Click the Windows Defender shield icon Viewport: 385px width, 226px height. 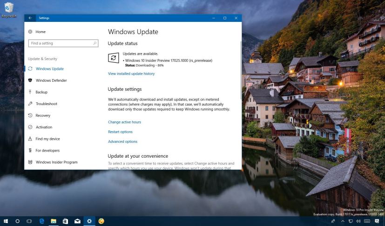[x=30, y=80]
